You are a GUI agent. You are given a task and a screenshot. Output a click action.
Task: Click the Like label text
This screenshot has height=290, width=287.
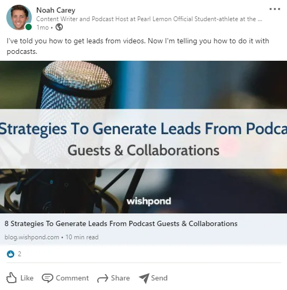[27, 278]
